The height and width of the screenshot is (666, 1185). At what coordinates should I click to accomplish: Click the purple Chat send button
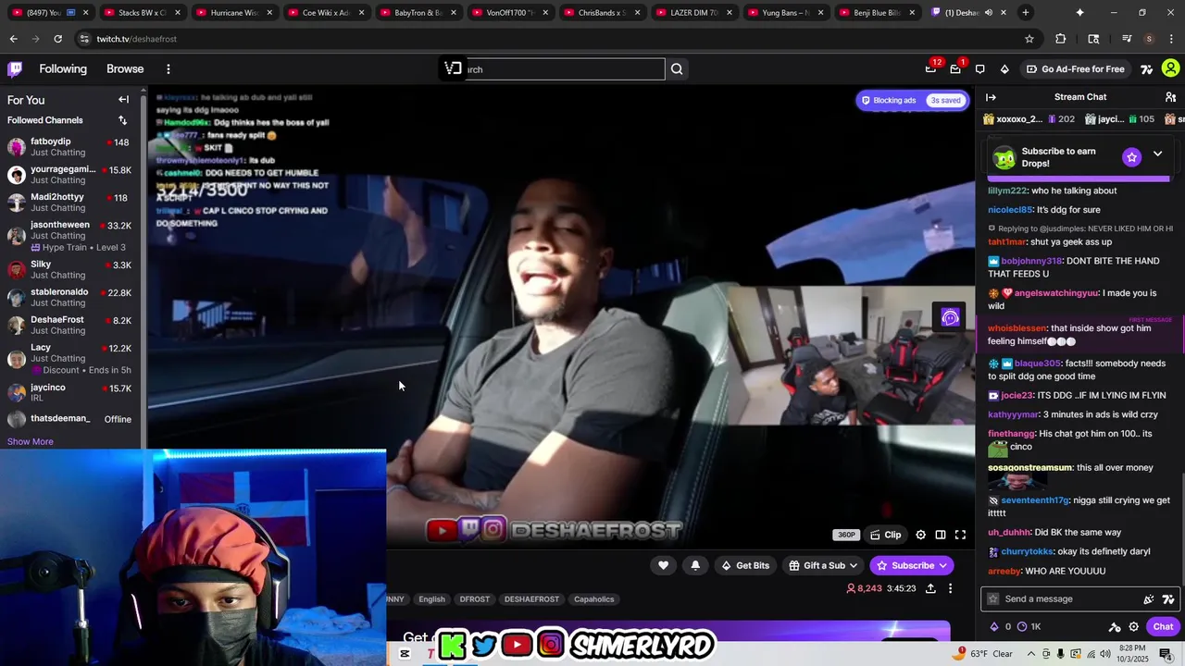(1163, 626)
